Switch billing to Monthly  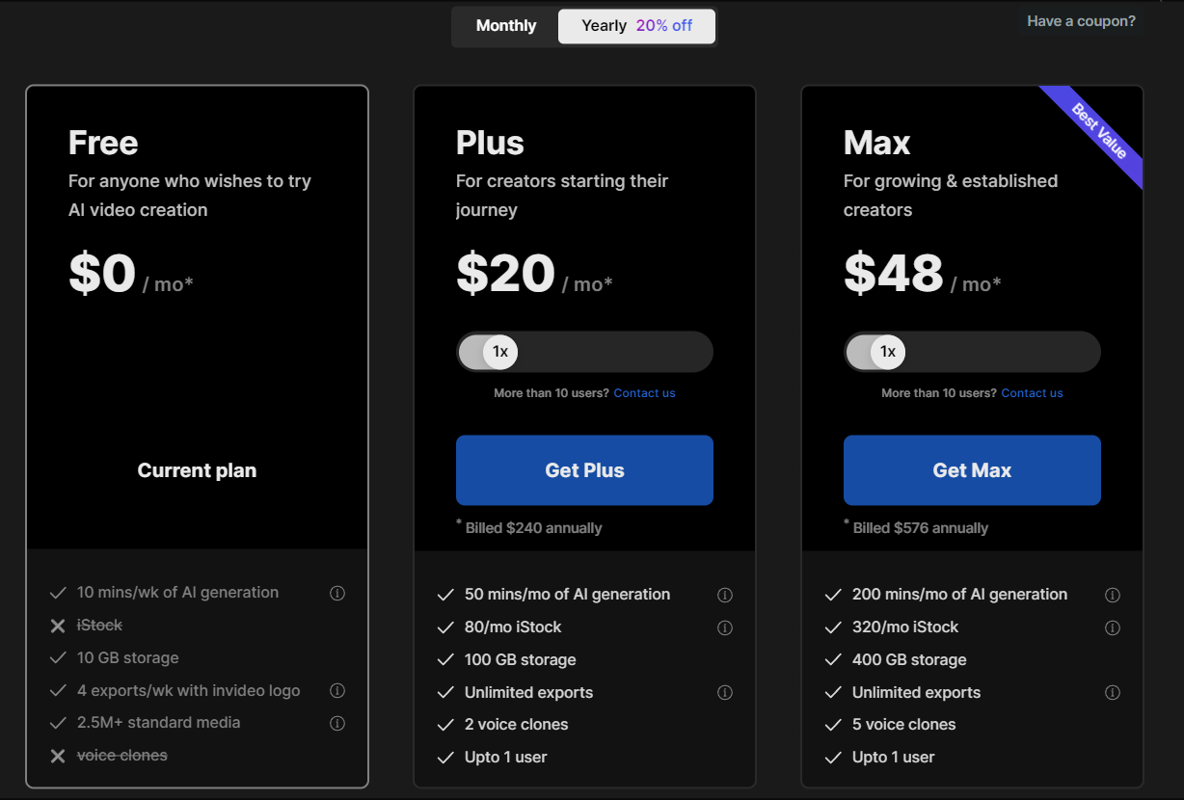[506, 26]
